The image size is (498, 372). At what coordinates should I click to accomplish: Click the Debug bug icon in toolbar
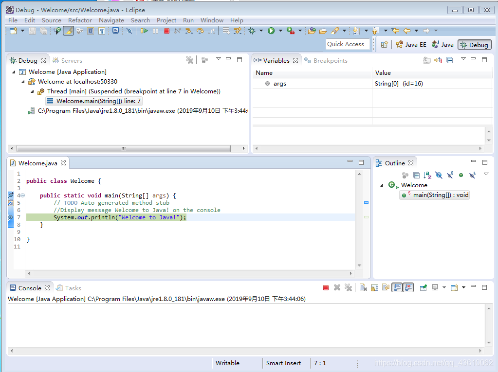252,31
